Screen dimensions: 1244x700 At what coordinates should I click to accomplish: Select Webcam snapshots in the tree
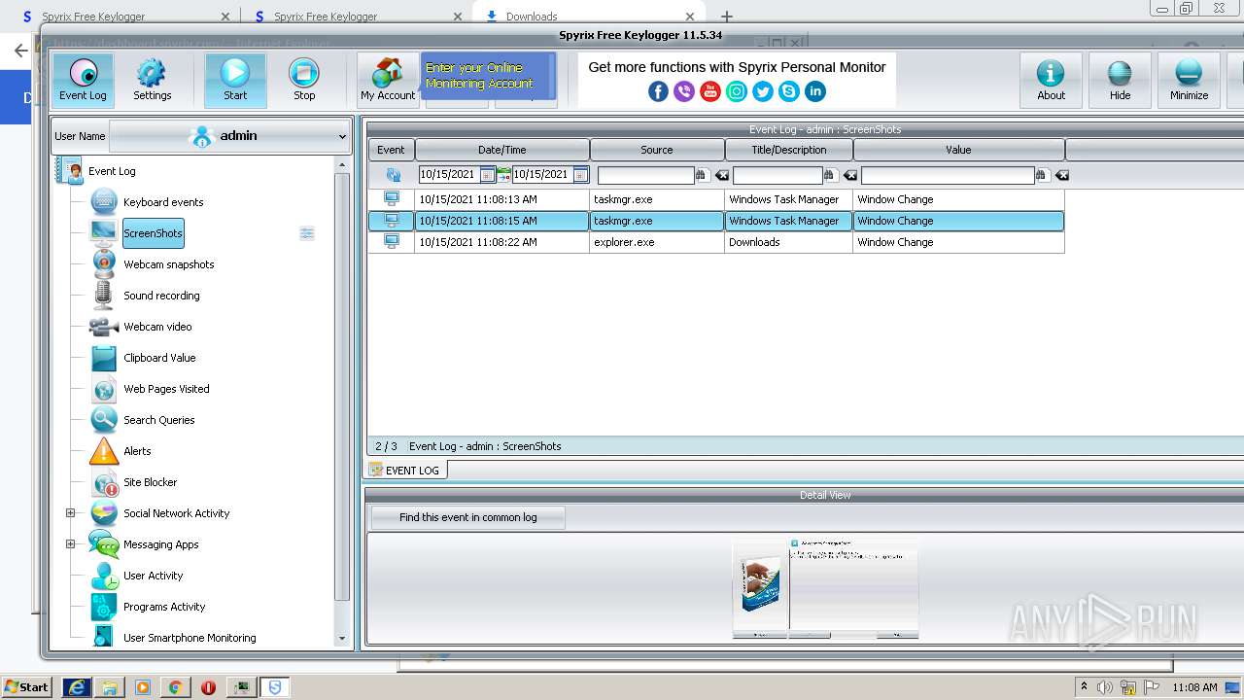pos(168,264)
